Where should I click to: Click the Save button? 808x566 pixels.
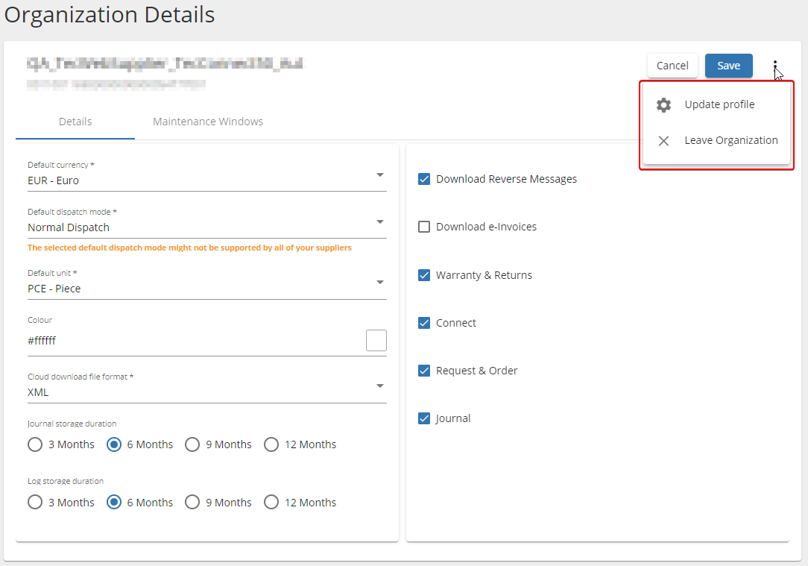[x=728, y=66]
